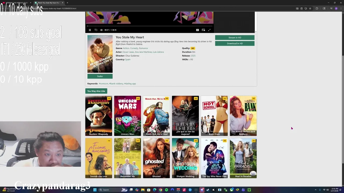
Task: Open File Explorer from taskbar
Action: (143, 190)
